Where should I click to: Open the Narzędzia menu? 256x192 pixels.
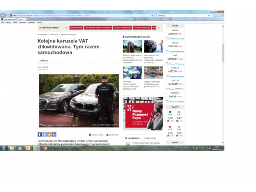coord(32,22)
